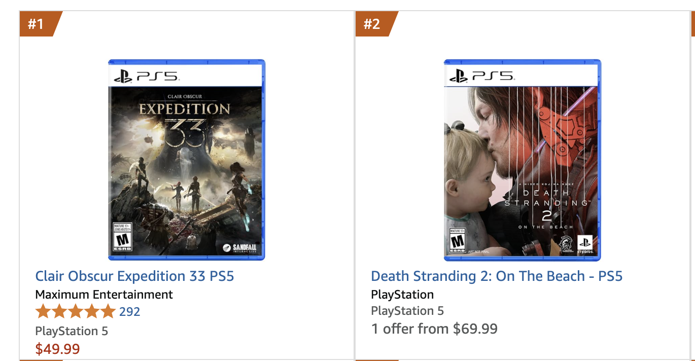
Task: Click the five-star rating icons
Action: coord(76,311)
